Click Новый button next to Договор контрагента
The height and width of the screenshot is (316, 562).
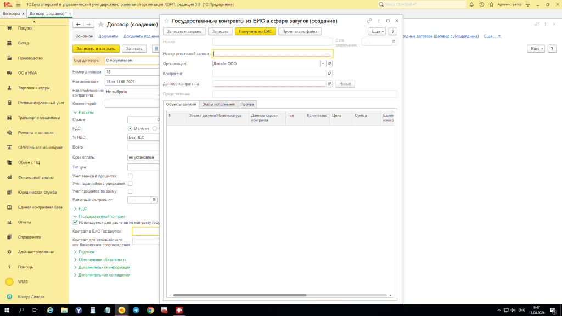[345, 84]
